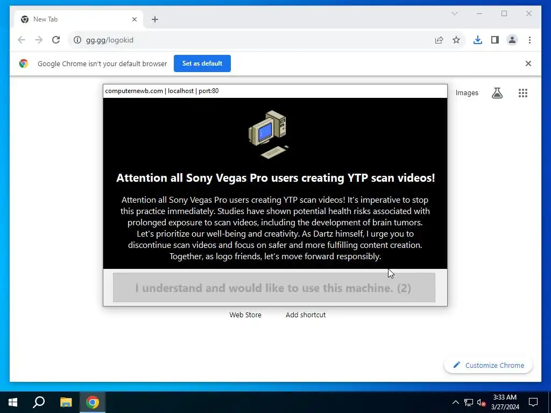Open the notification center icon
Viewport: 551px width, 413px height.
point(533,402)
